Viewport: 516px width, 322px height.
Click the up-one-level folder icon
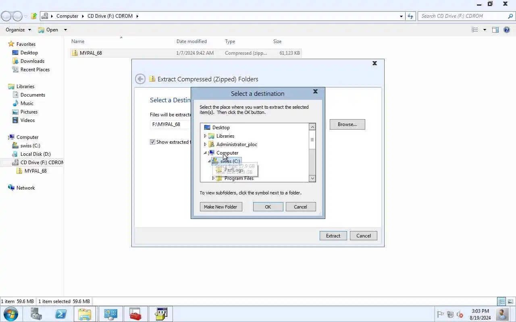coord(34,16)
